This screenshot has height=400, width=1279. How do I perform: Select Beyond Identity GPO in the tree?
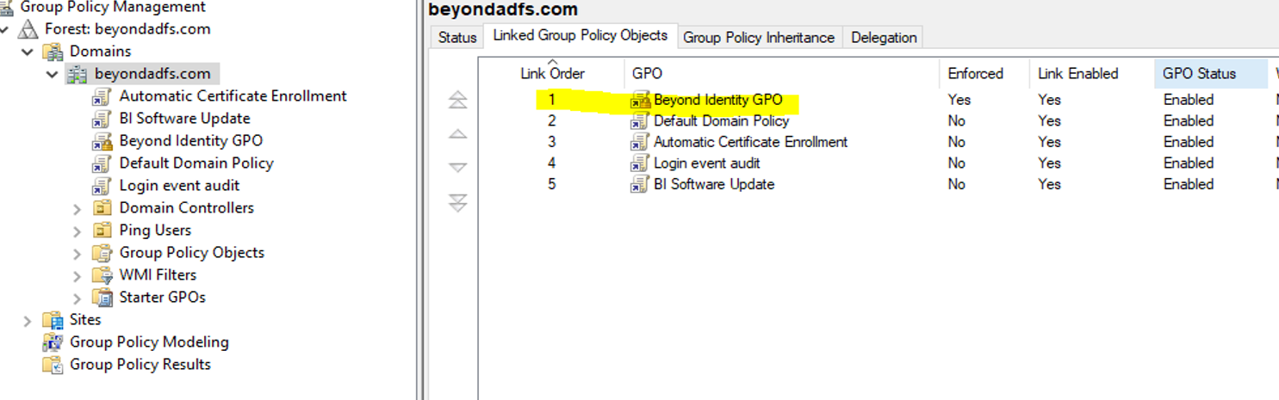191,140
